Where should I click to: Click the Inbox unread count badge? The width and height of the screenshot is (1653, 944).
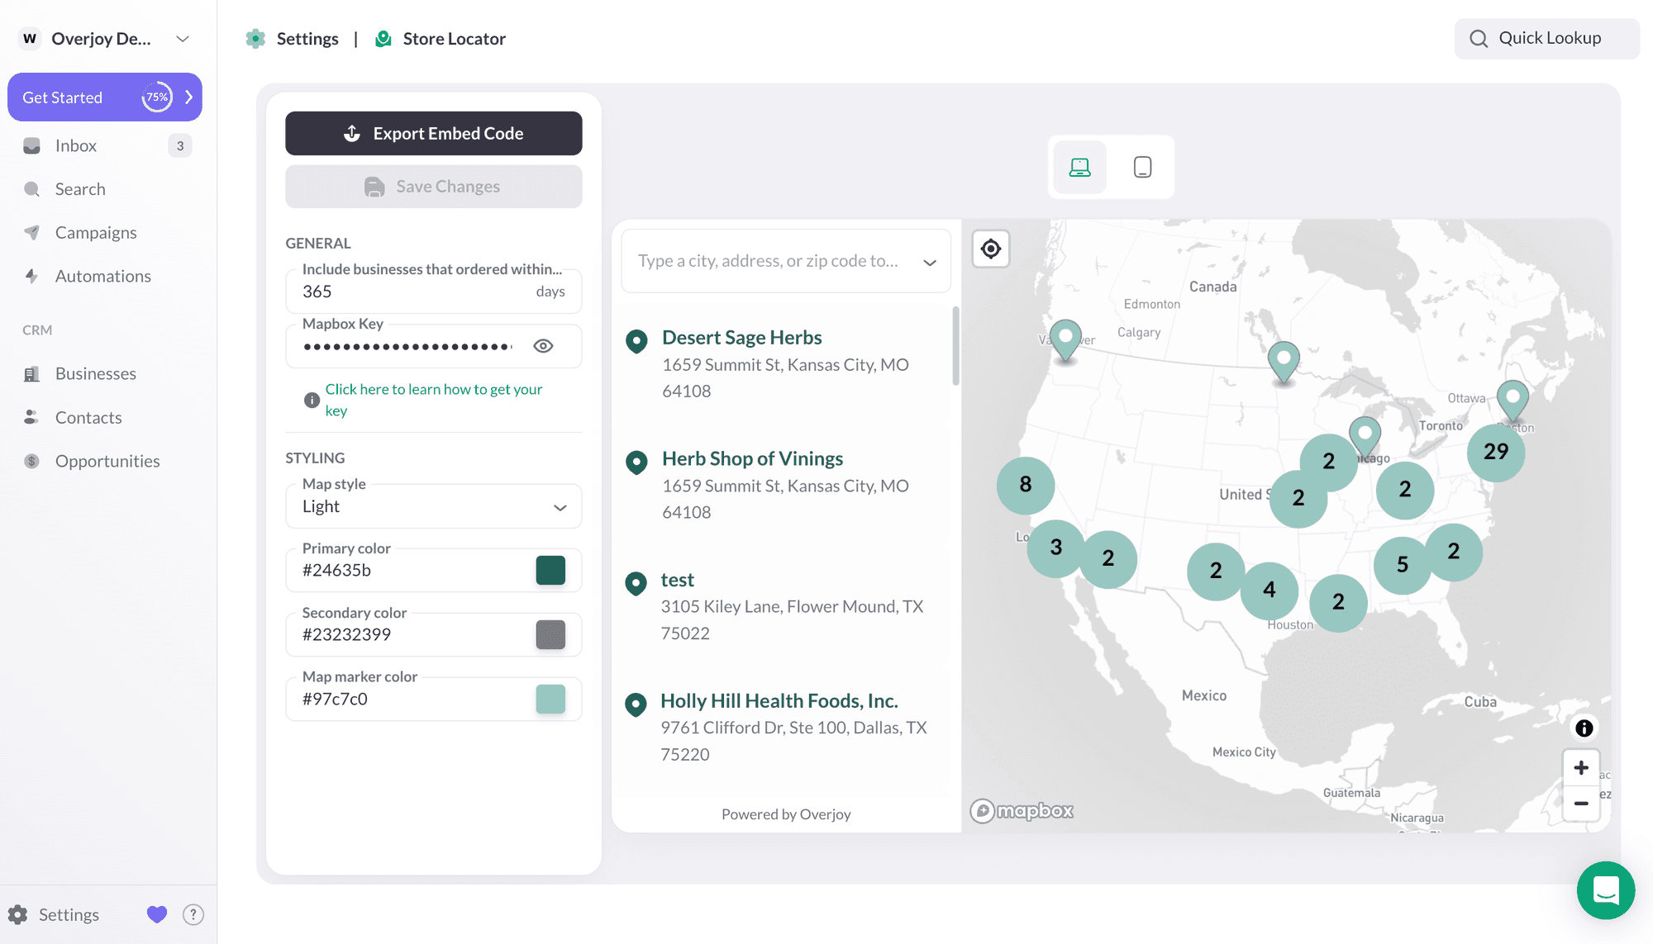tap(180, 145)
